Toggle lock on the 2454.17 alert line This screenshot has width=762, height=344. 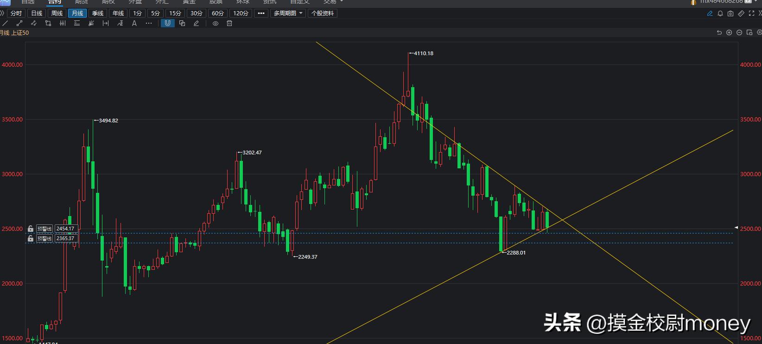31,229
